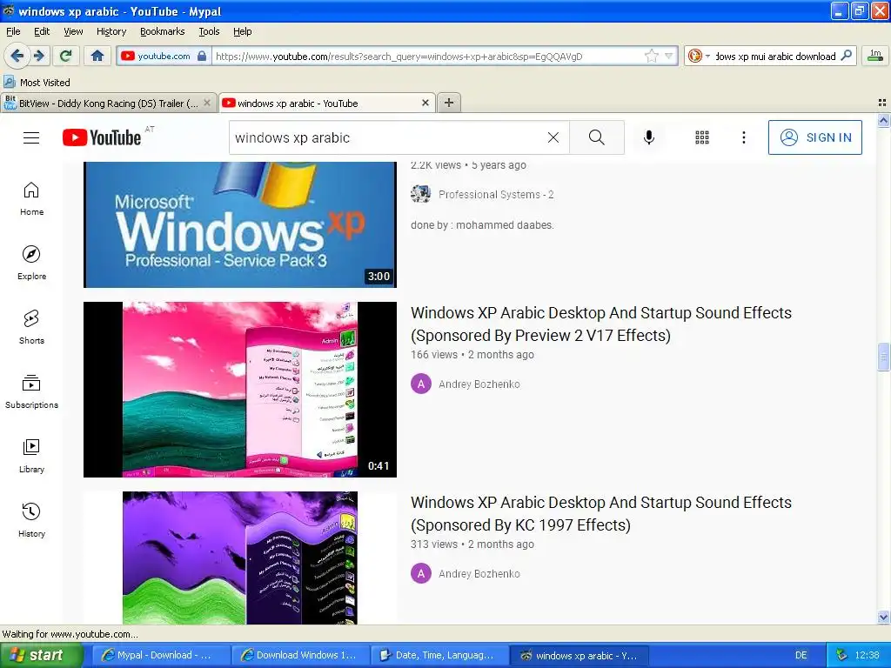Open the Bookmarks menu
The image size is (891, 668).
163,31
